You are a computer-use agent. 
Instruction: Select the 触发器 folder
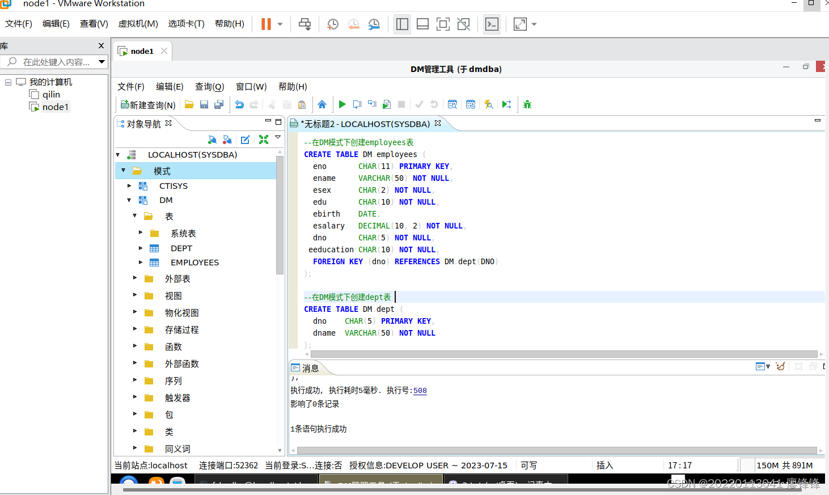click(x=177, y=398)
